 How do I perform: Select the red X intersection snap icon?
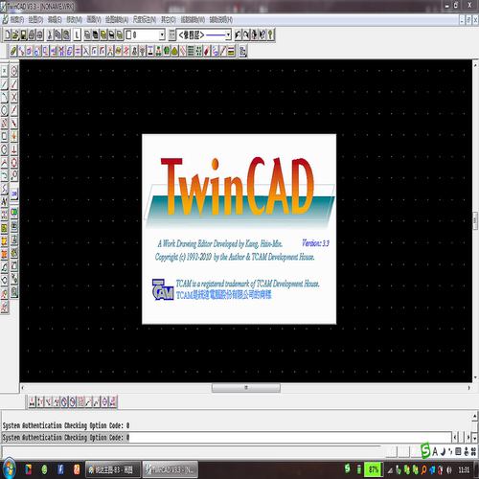14,97
